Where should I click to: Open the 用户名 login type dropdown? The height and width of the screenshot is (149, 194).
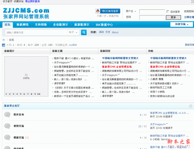pos(131,11)
